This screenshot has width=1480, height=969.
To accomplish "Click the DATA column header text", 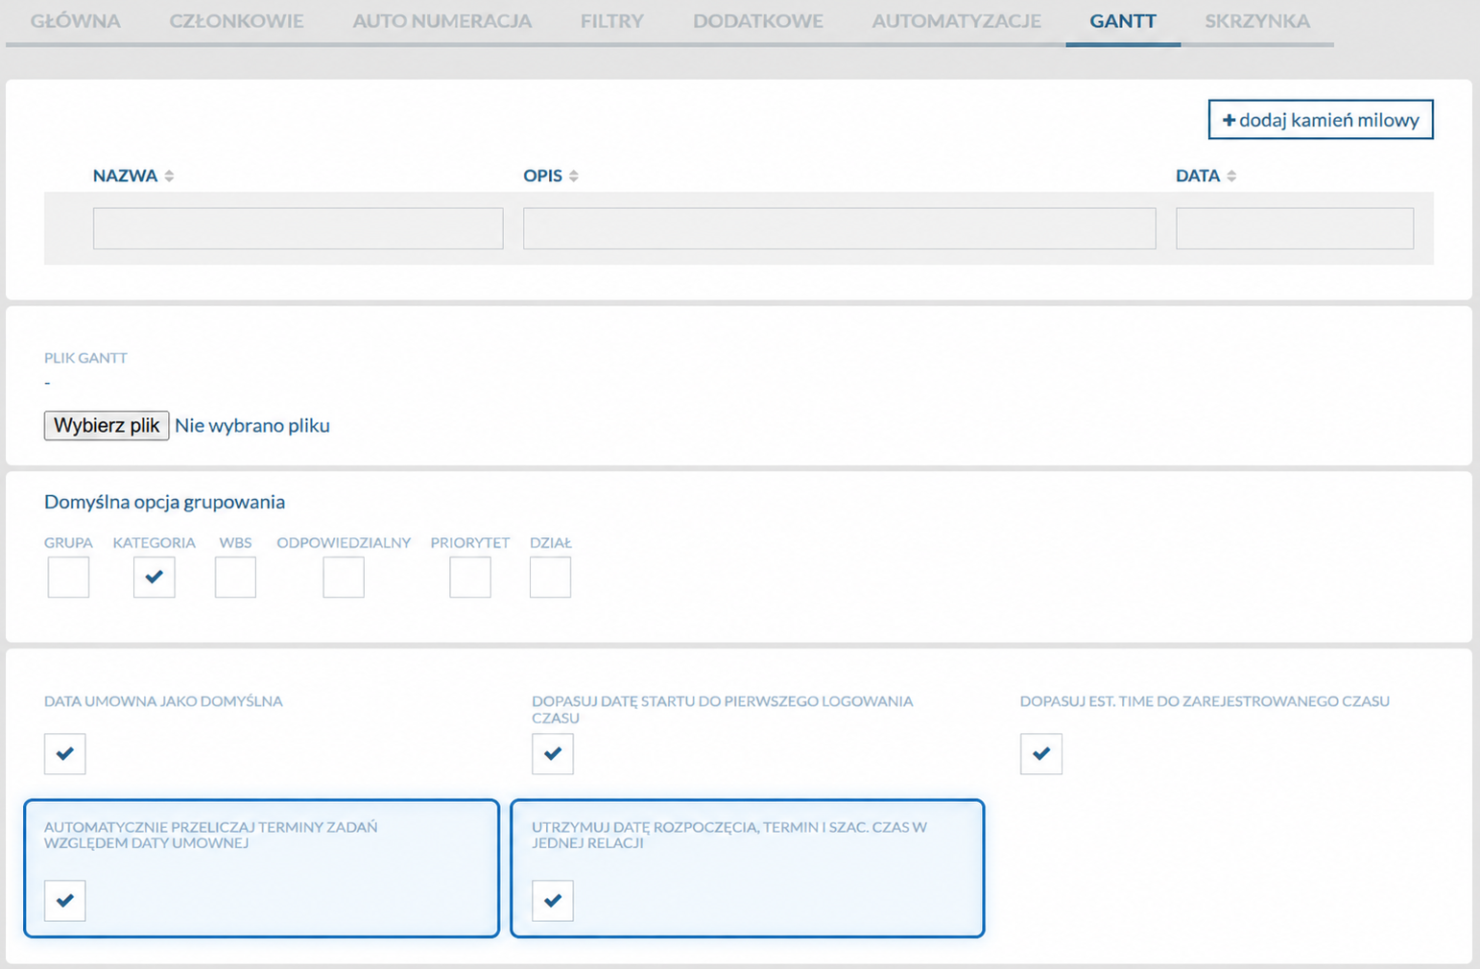I will click(1198, 176).
